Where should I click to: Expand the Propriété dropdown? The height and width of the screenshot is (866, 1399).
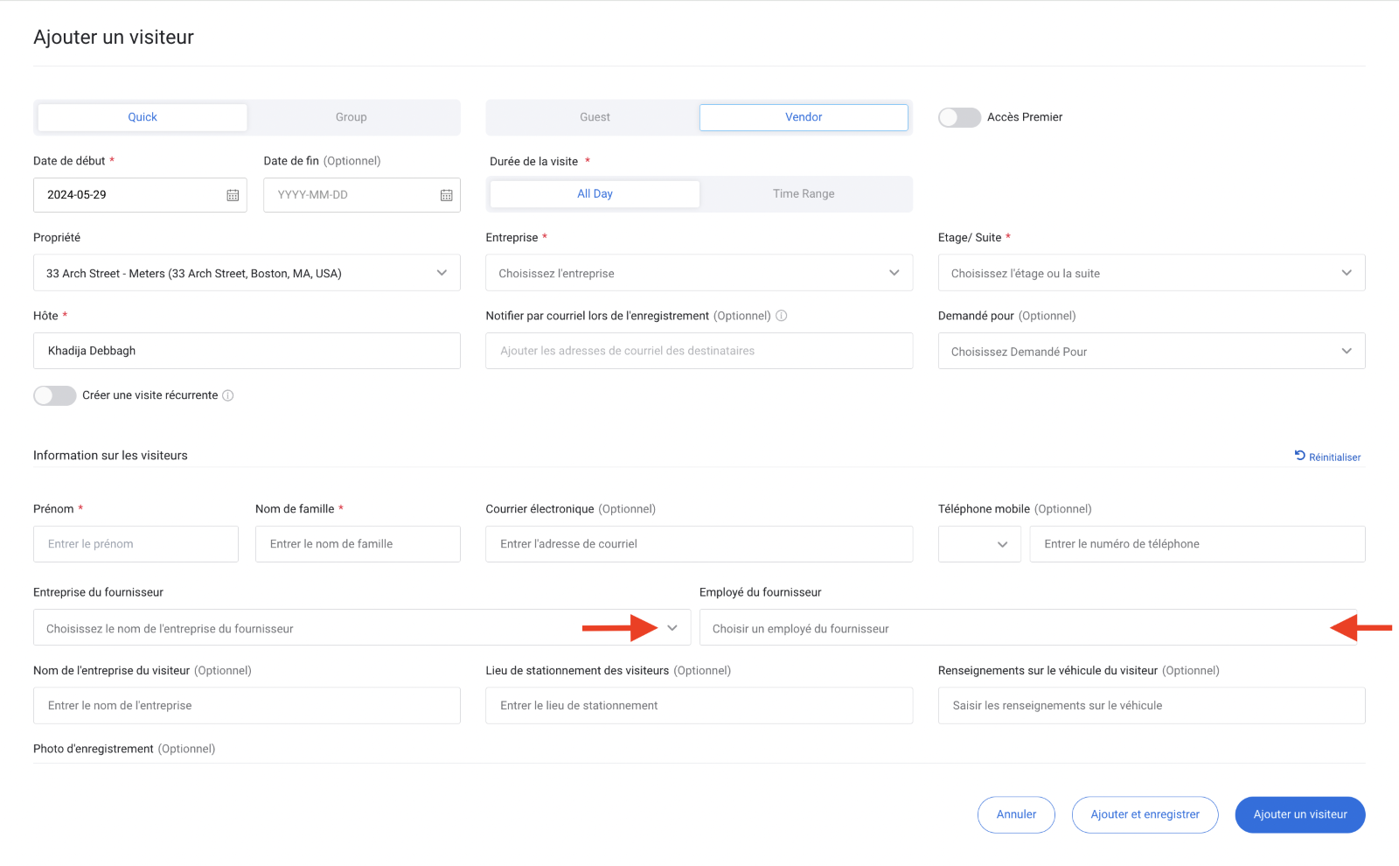coord(442,273)
